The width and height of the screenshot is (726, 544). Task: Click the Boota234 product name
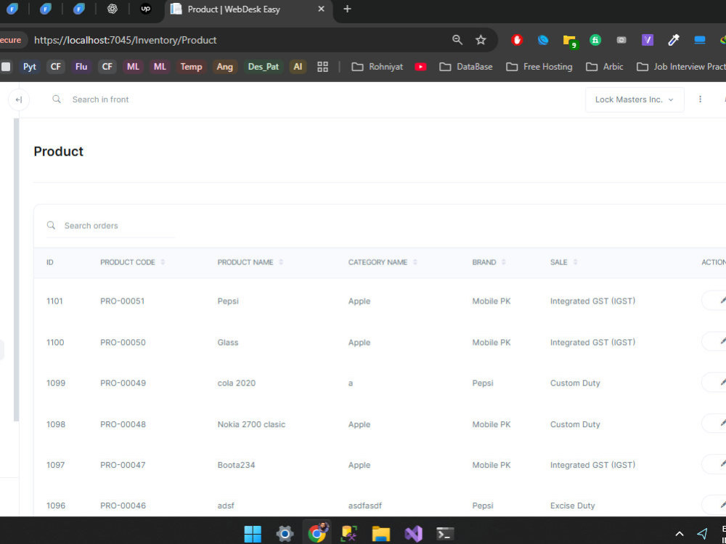(x=236, y=465)
